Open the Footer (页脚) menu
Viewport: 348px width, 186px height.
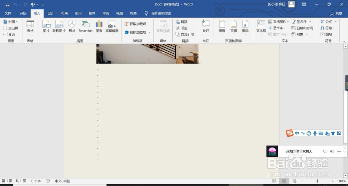click(234, 28)
